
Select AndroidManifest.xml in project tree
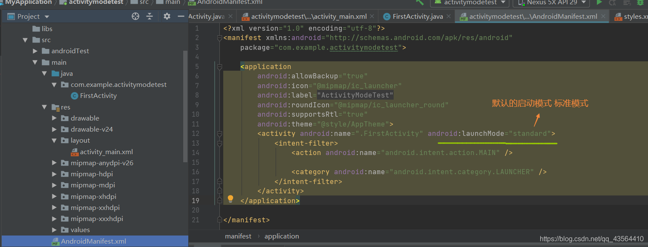click(x=94, y=241)
